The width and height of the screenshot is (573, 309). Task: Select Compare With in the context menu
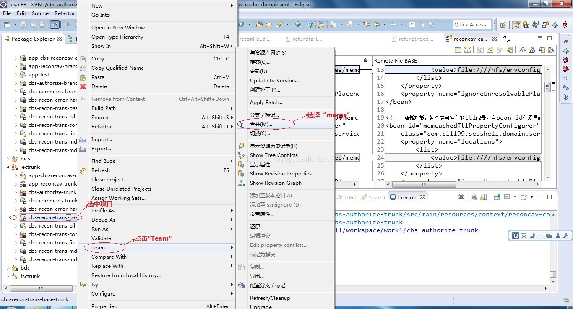click(157, 257)
